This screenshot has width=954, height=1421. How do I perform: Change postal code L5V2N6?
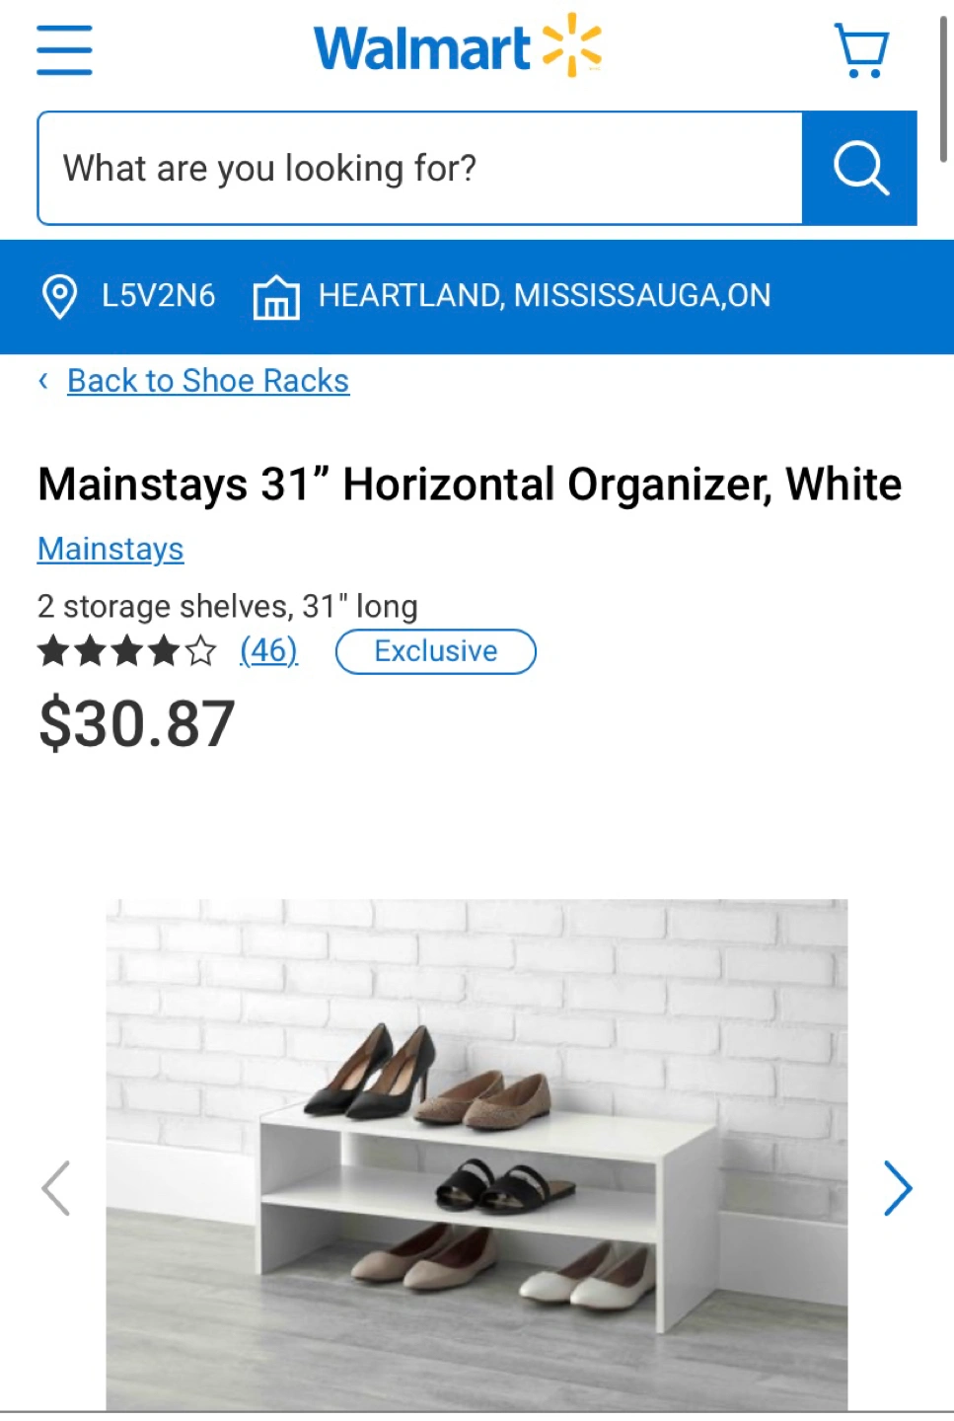(158, 296)
